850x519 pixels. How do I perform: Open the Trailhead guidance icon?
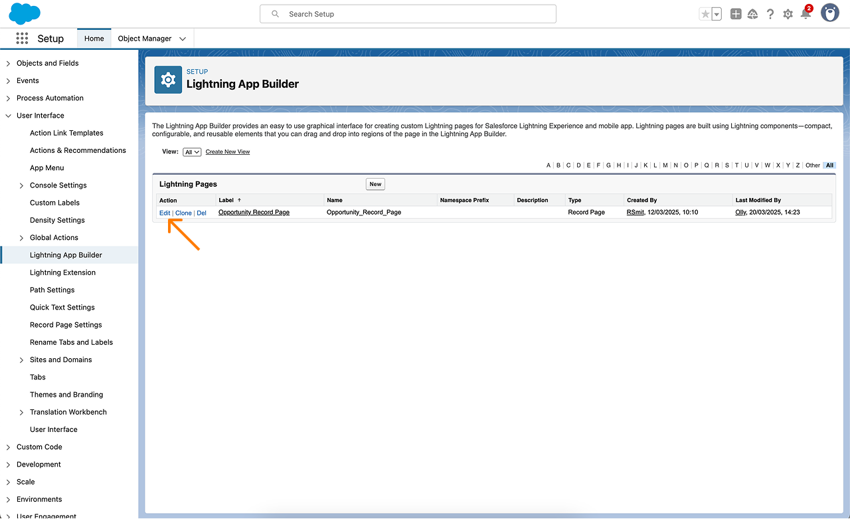pos(753,14)
